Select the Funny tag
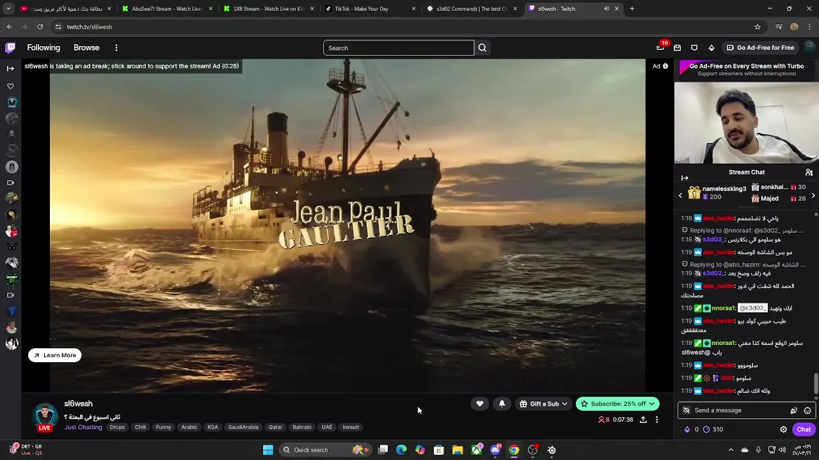819x460 pixels. click(x=163, y=427)
